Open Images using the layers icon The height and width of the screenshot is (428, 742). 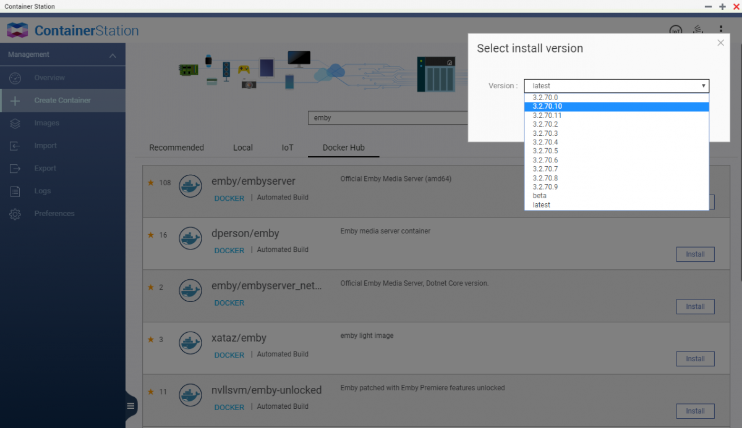click(x=15, y=123)
